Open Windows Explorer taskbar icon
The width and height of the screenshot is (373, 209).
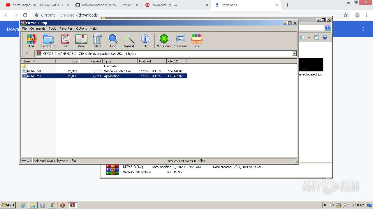click(x=33, y=205)
